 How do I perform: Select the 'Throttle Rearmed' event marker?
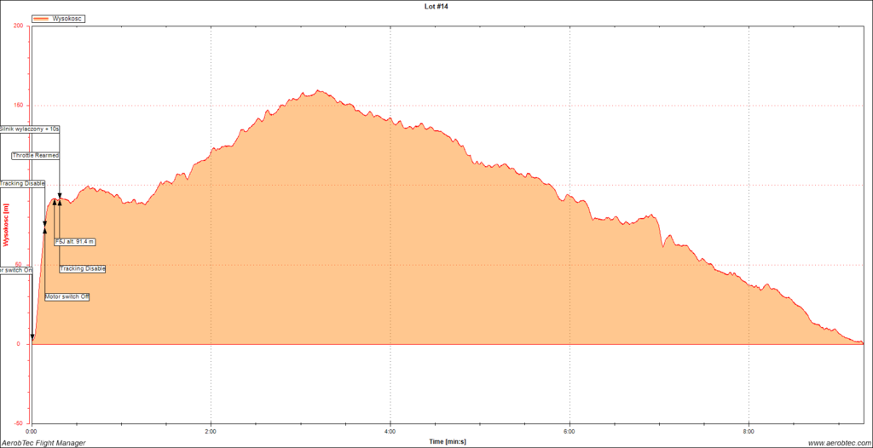tap(36, 156)
